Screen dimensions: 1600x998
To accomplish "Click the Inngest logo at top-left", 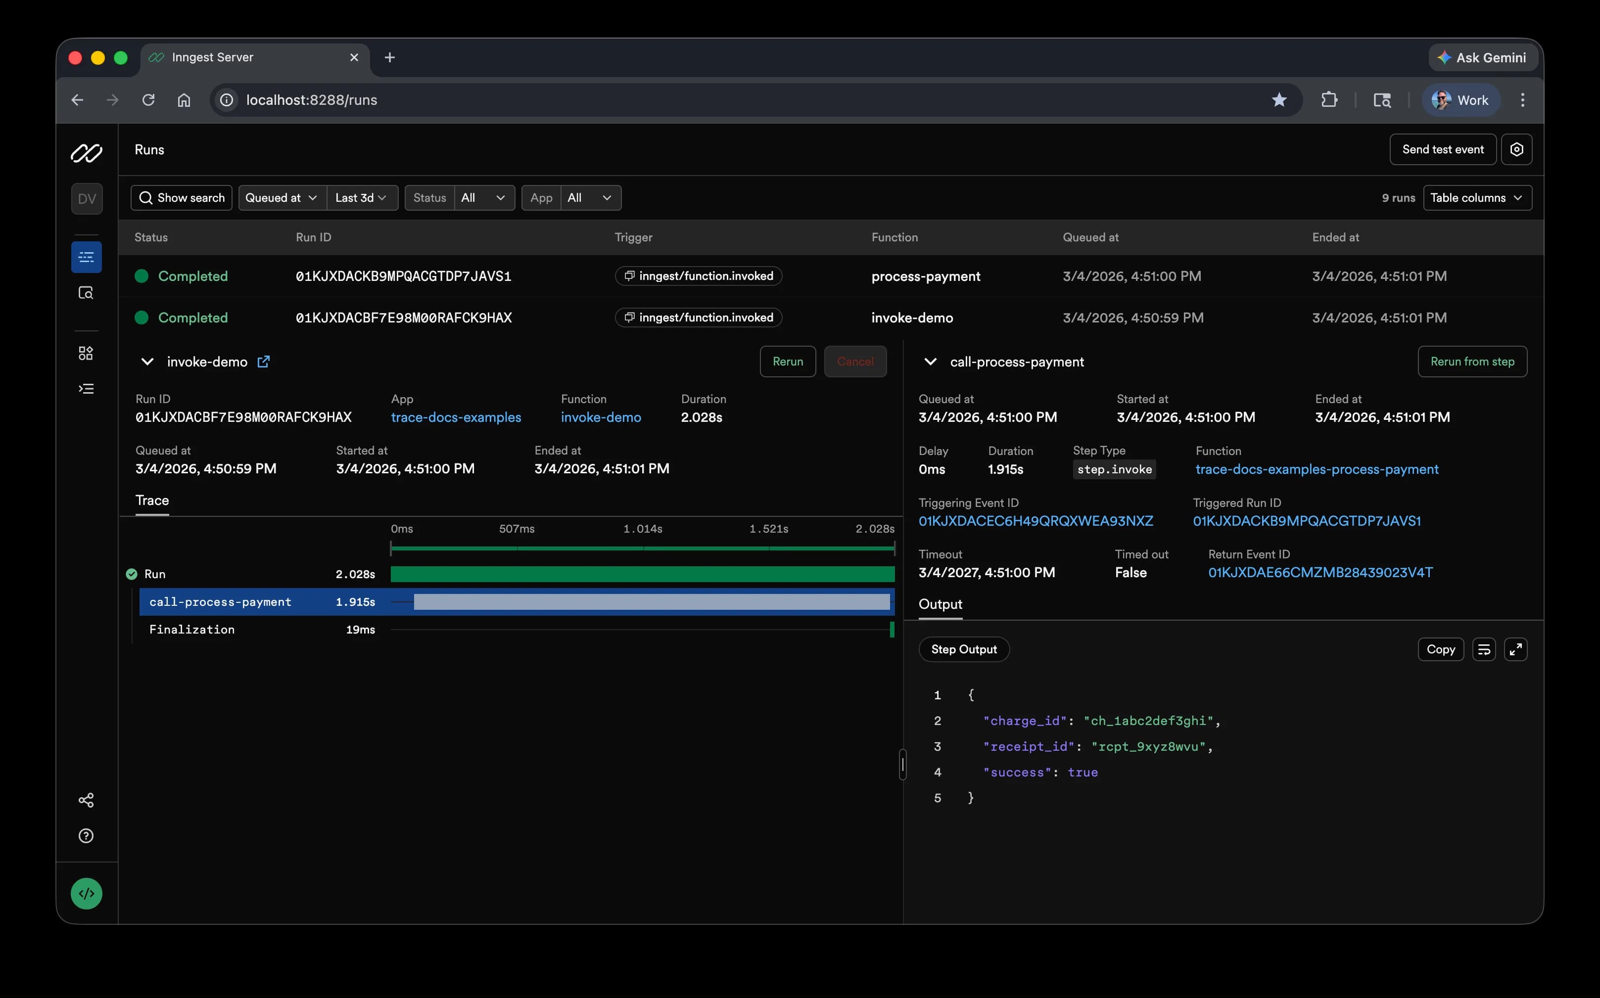I will [x=87, y=153].
